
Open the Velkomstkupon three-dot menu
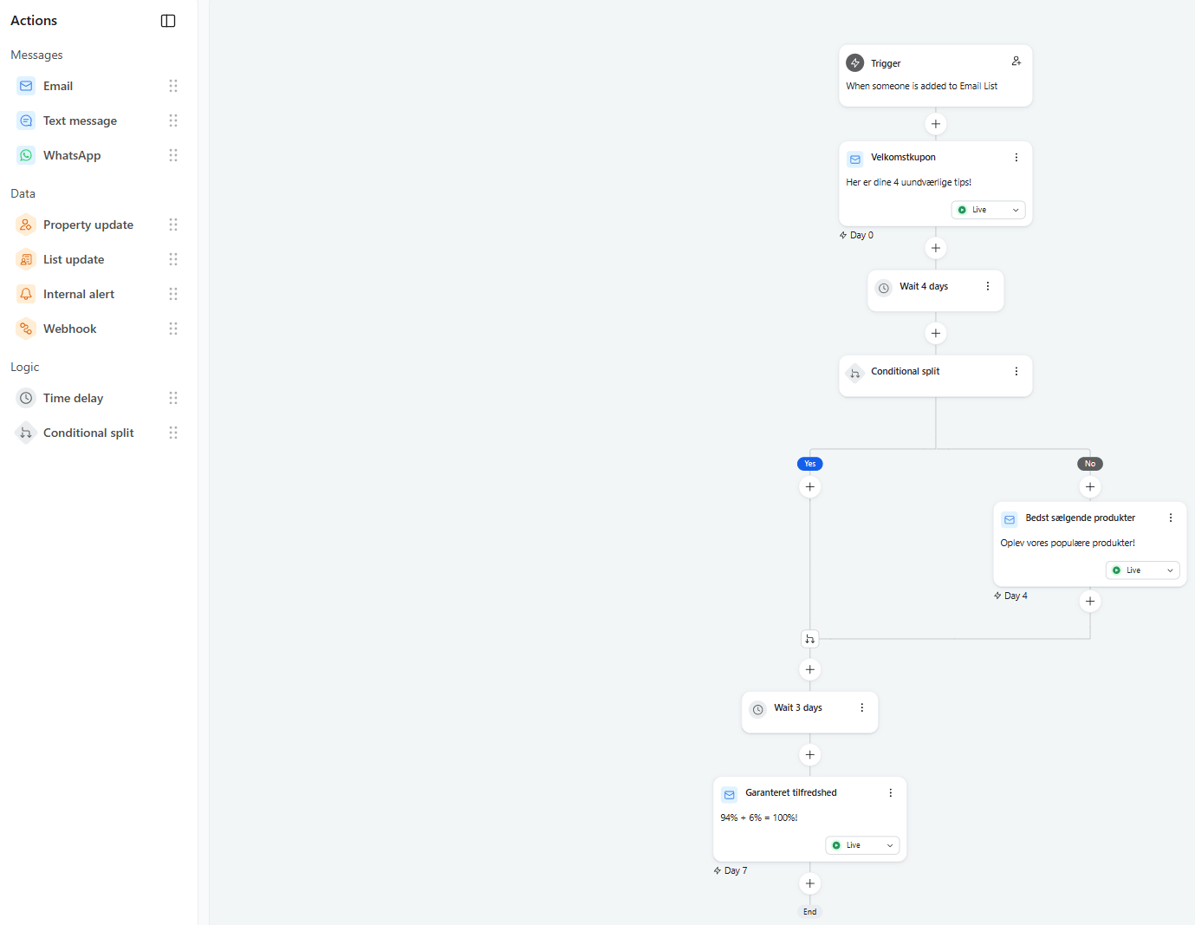click(x=1016, y=158)
